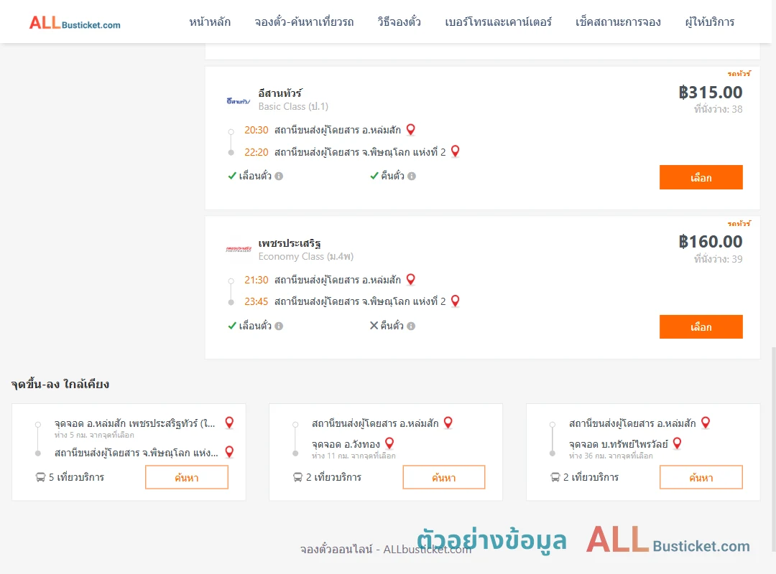Click the เพชรประเสริฐ operator logo
The height and width of the screenshot is (574, 776).
[x=239, y=249]
